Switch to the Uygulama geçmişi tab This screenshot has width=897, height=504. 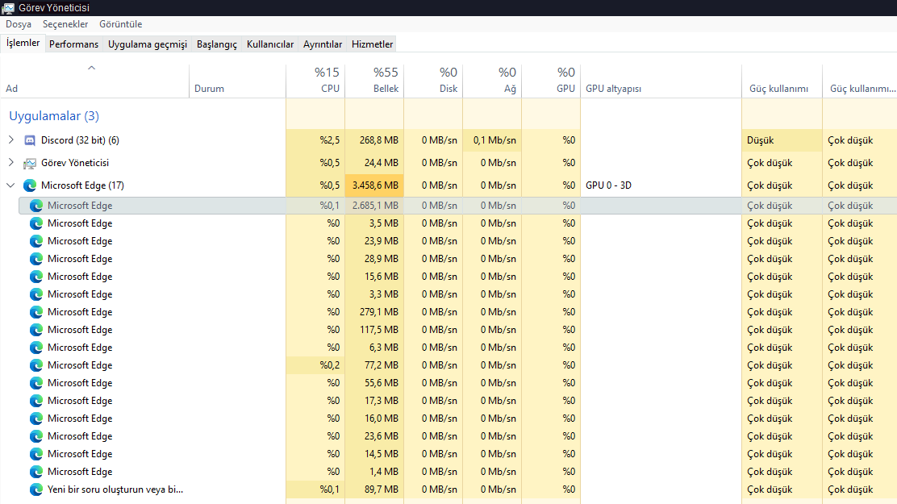pos(148,44)
